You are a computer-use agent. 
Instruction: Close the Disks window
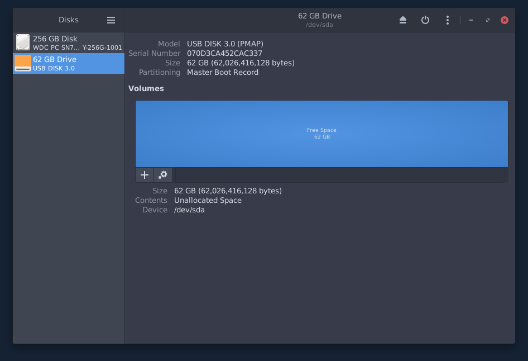(x=505, y=20)
